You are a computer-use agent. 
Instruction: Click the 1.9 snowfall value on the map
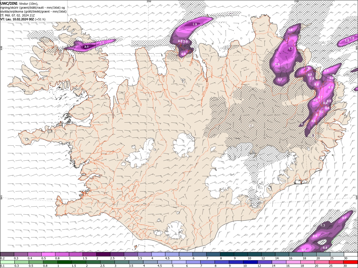point(195,25)
